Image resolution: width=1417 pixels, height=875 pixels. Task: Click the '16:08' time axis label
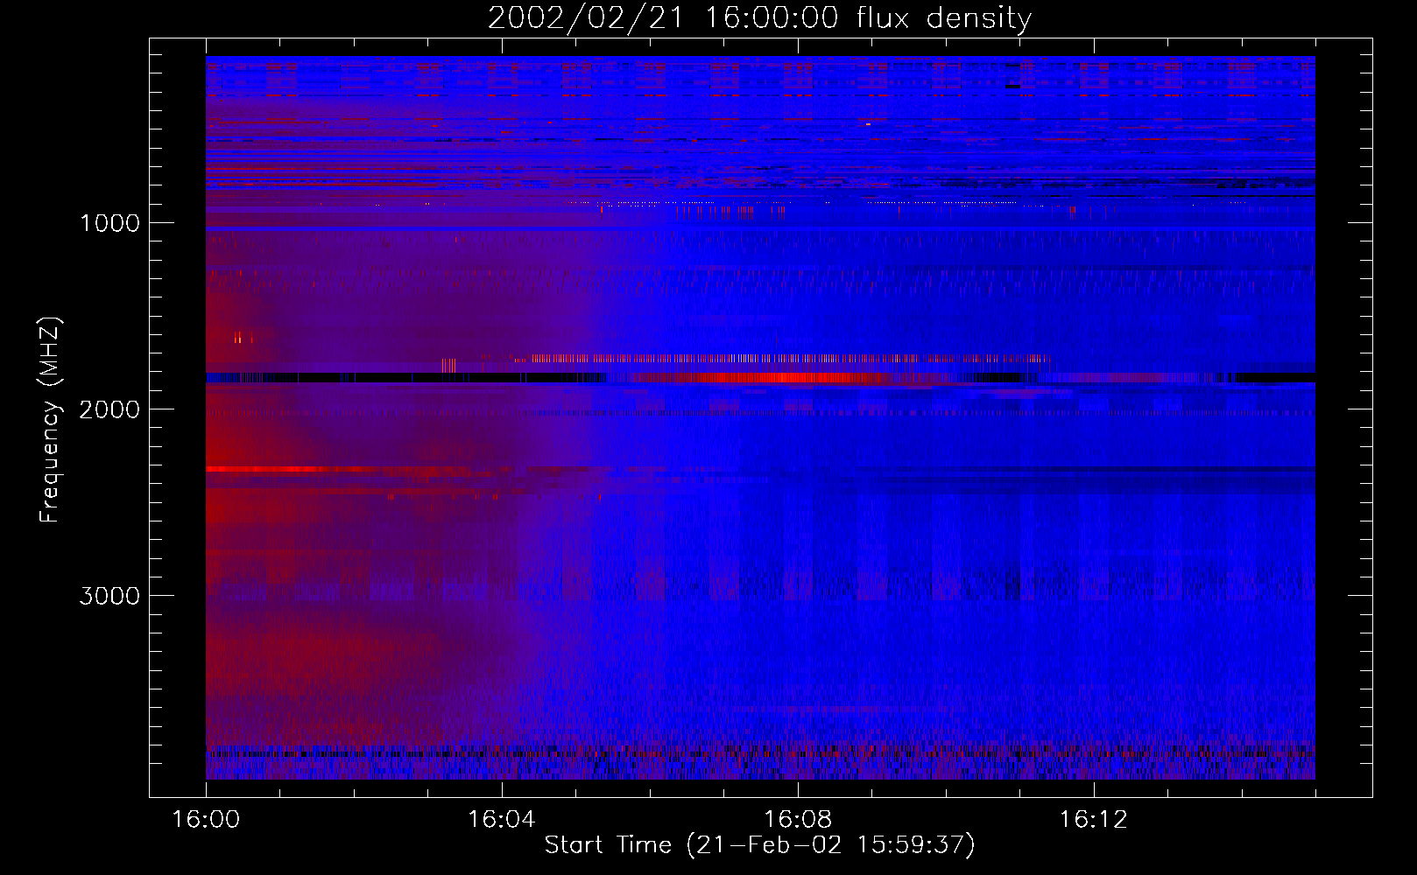click(798, 820)
